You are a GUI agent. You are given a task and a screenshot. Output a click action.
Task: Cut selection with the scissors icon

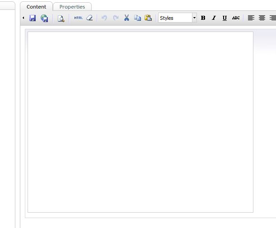point(126,18)
